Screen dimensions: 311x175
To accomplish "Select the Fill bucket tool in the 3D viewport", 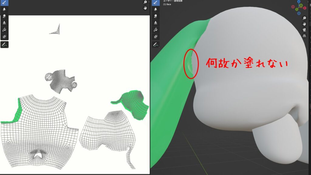I will tap(155, 29).
